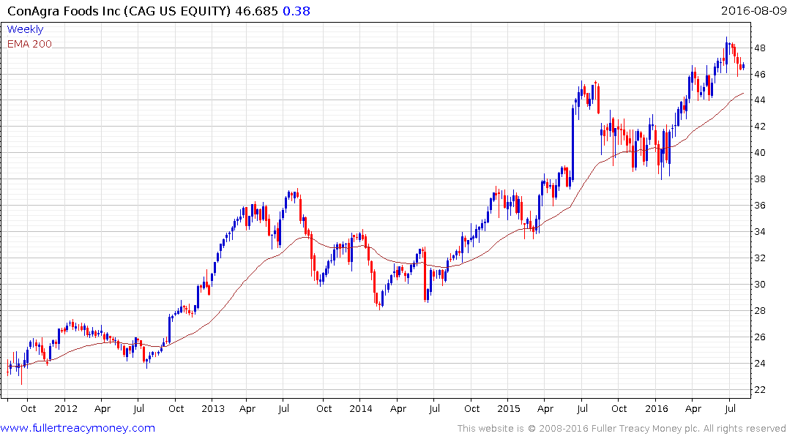787x439 pixels.
Task: Click the 24 price axis label
Action: (759, 364)
